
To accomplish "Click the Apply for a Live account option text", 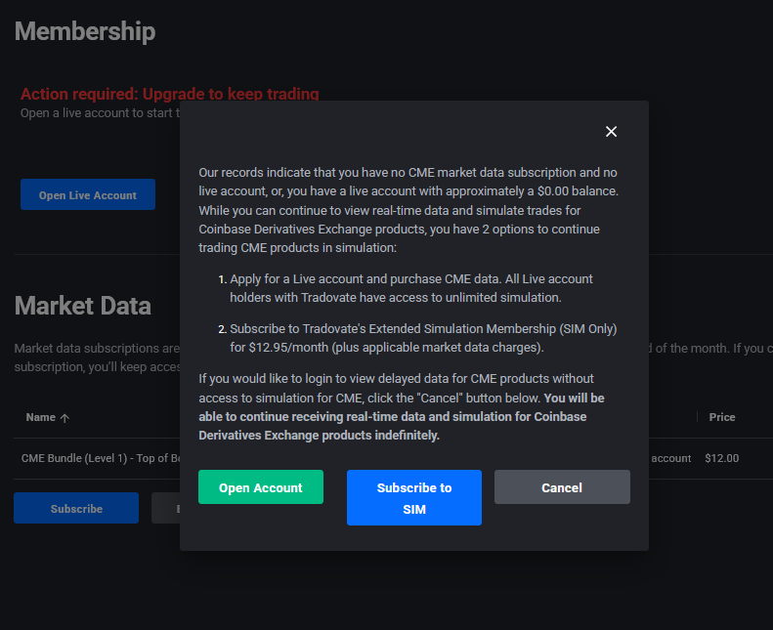I will (x=411, y=288).
